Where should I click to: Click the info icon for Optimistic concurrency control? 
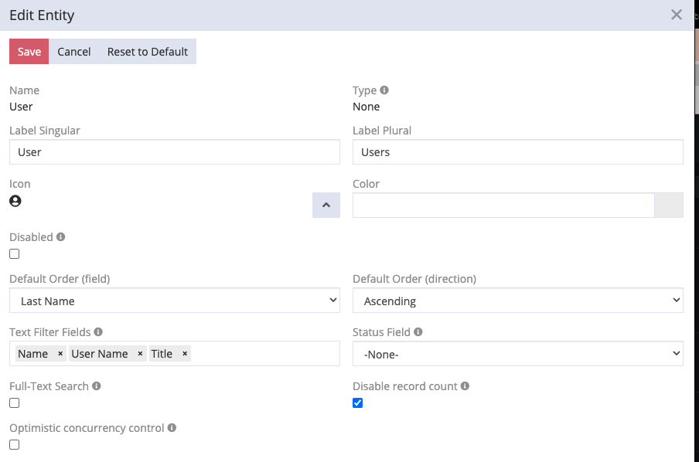click(x=171, y=427)
